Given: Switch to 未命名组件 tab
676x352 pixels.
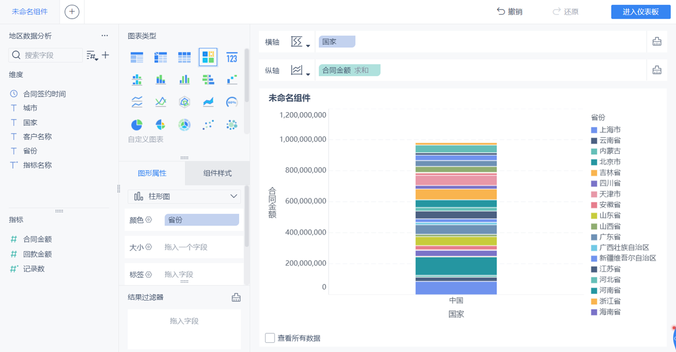Looking at the screenshot, I should [30, 11].
